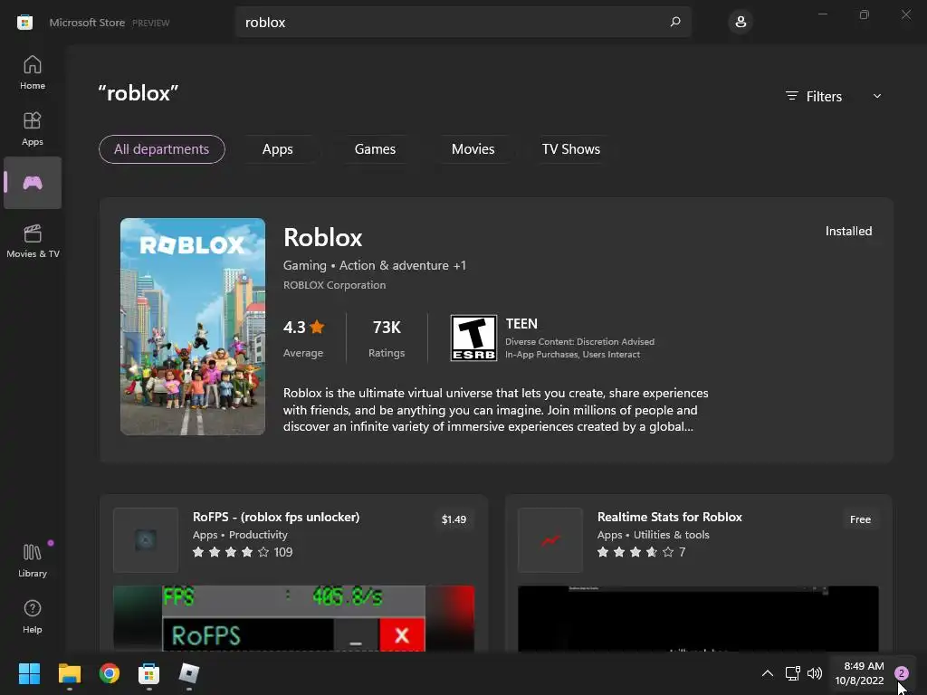The image size is (927, 695).
Task: Click the 4.3 average rating value
Action: click(x=303, y=328)
